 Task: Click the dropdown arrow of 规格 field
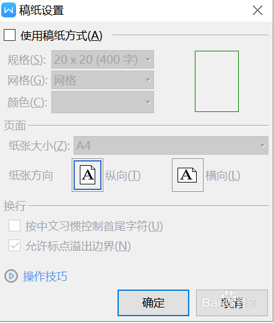tap(148, 59)
